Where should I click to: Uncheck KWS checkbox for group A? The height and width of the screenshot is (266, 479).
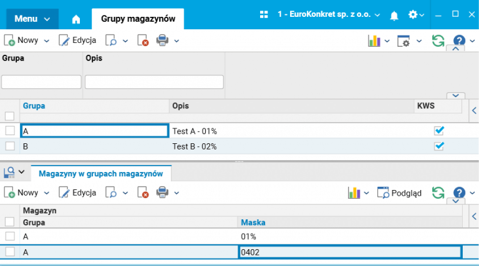[439, 131]
